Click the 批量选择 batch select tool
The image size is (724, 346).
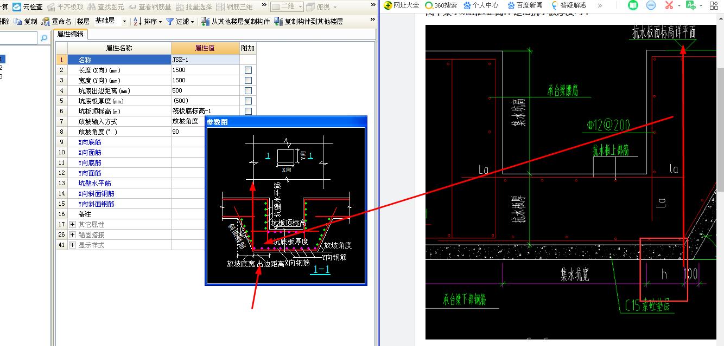tap(193, 6)
